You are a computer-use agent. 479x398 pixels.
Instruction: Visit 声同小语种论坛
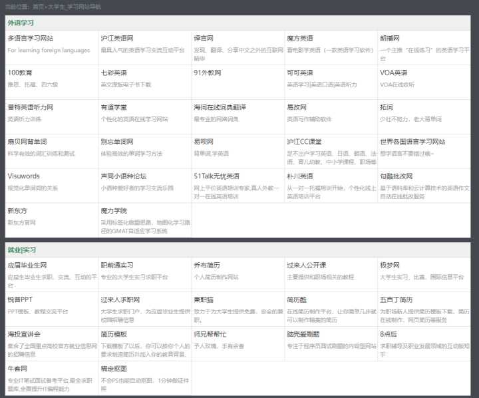point(124,176)
